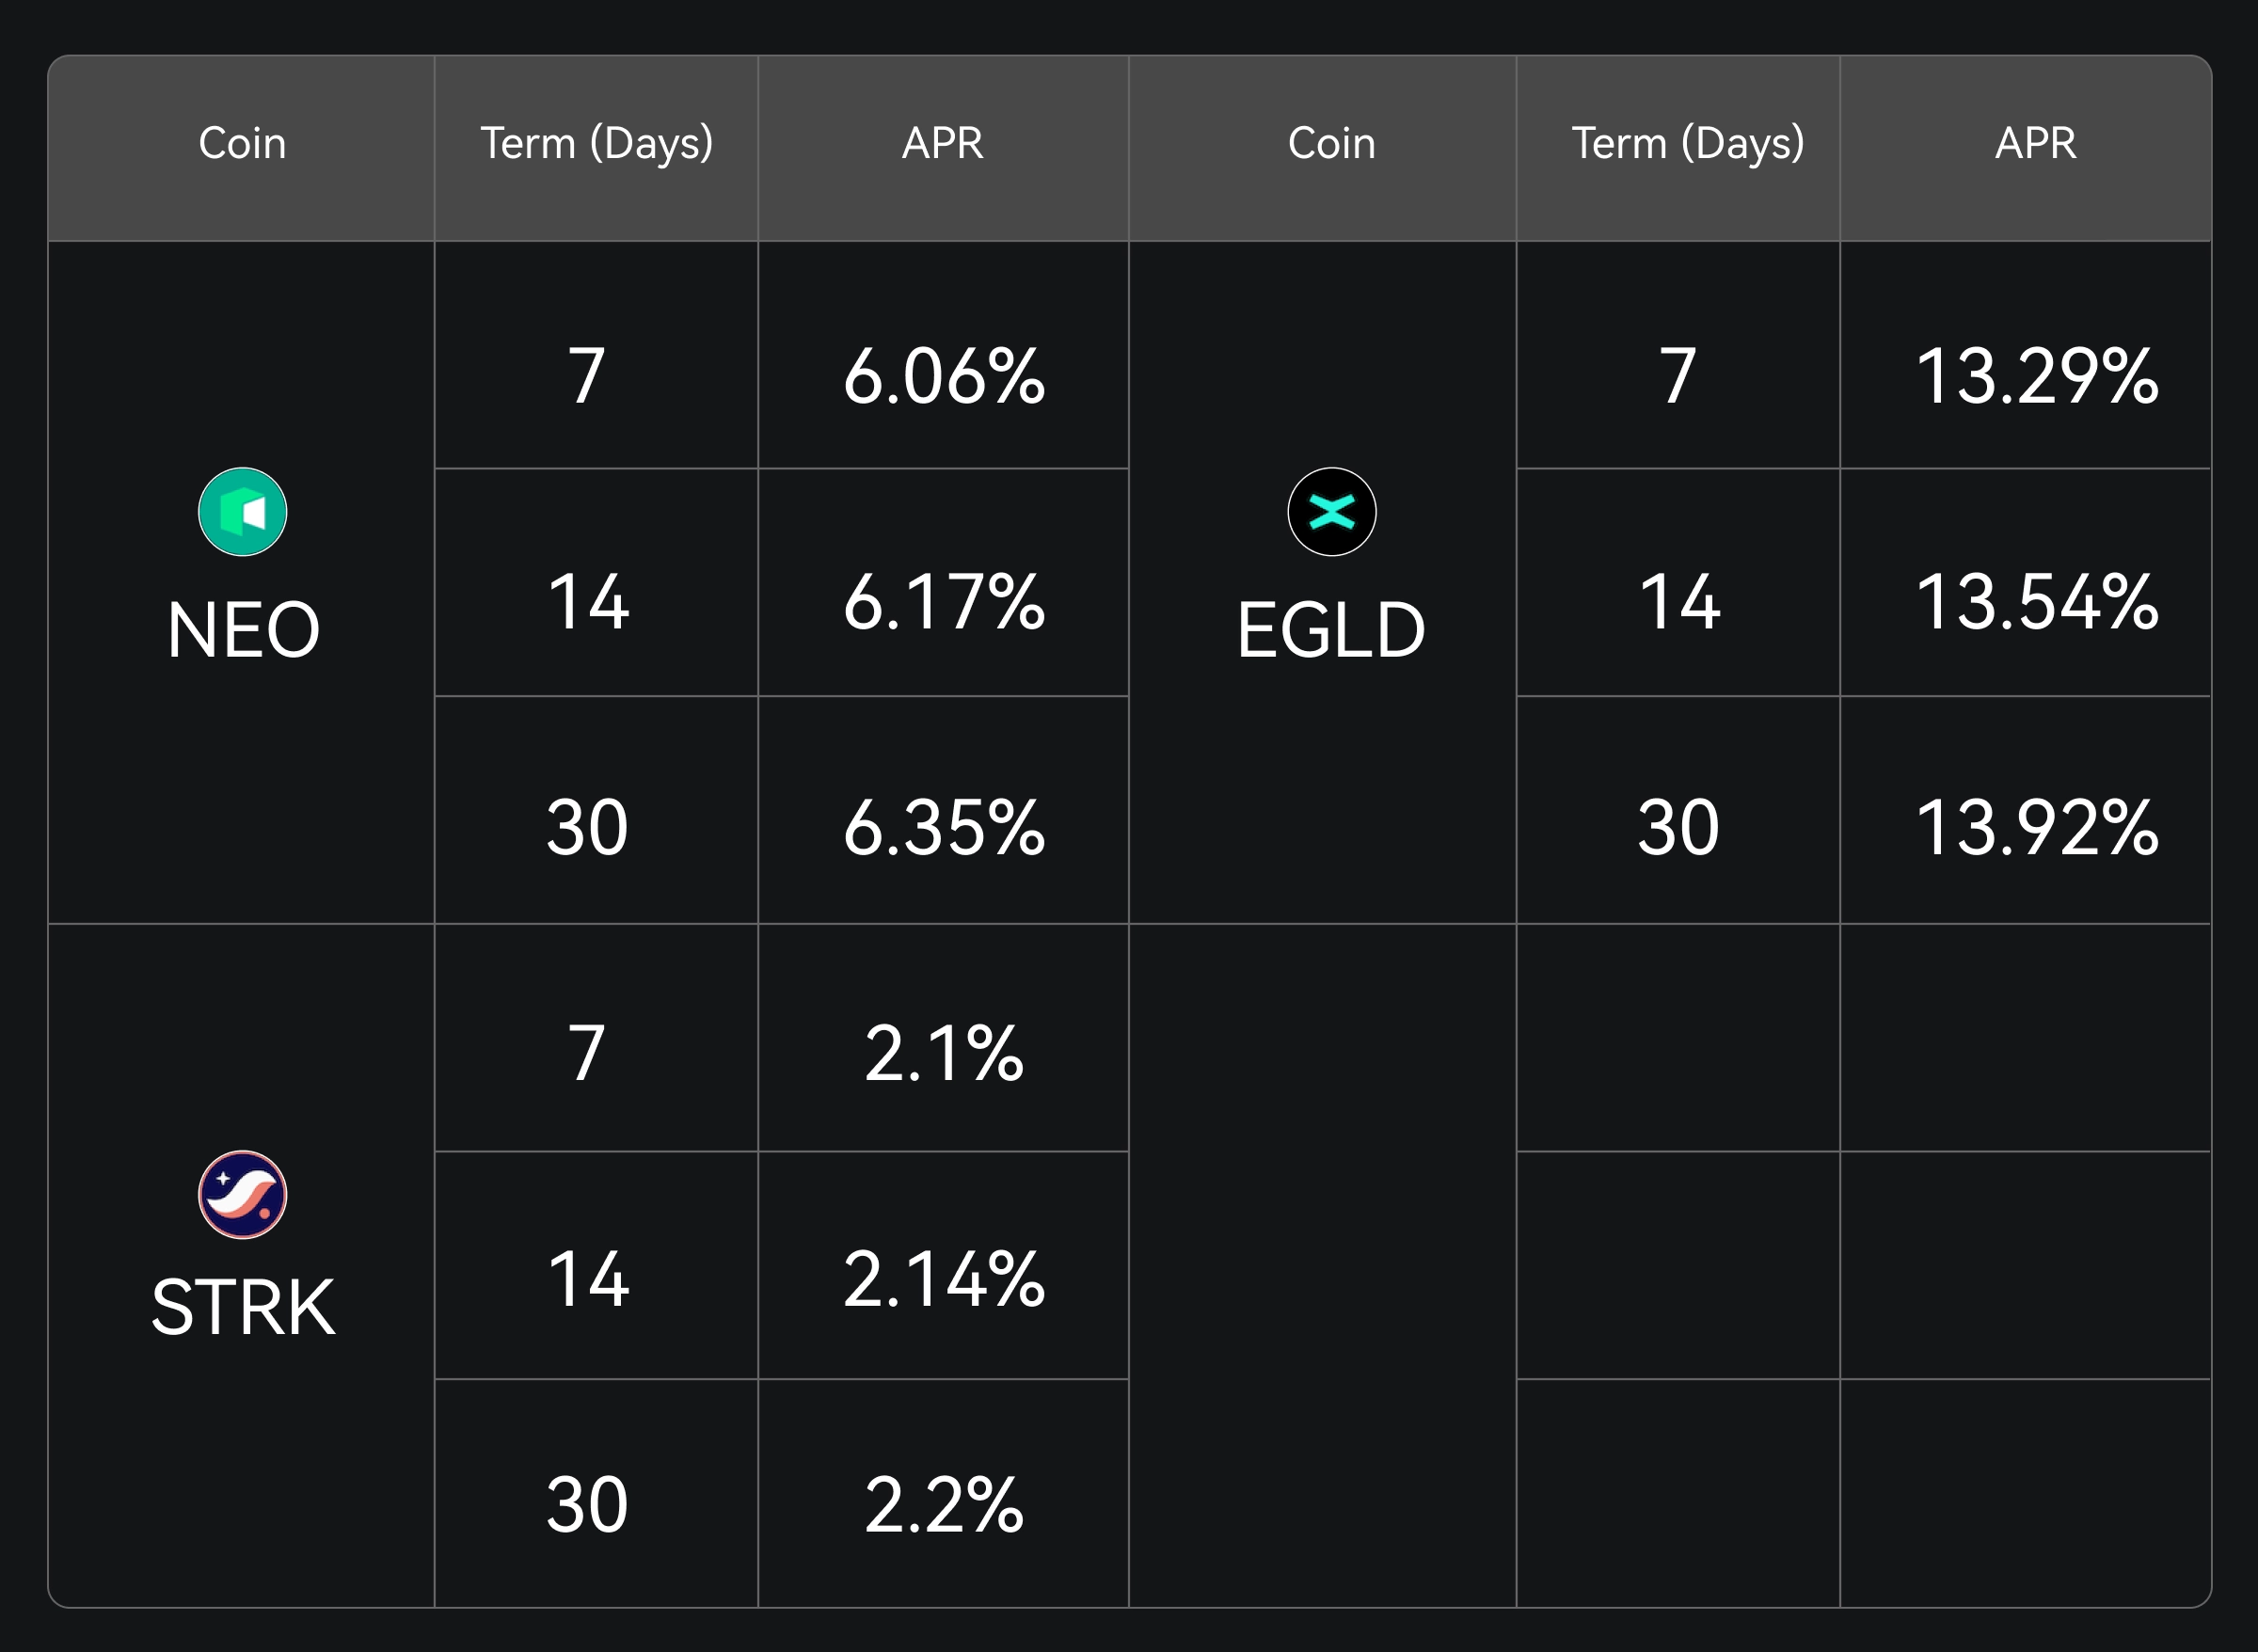The width and height of the screenshot is (2258, 1652).
Task: Select EGLD 30-day APR 13.92%
Action: tap(2035, 828)
